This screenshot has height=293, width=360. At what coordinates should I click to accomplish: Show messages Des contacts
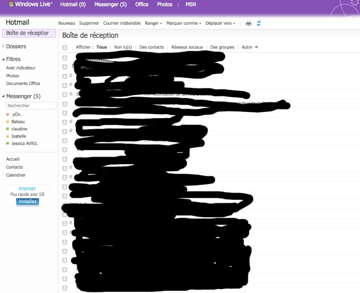click(x=152, y=47)
